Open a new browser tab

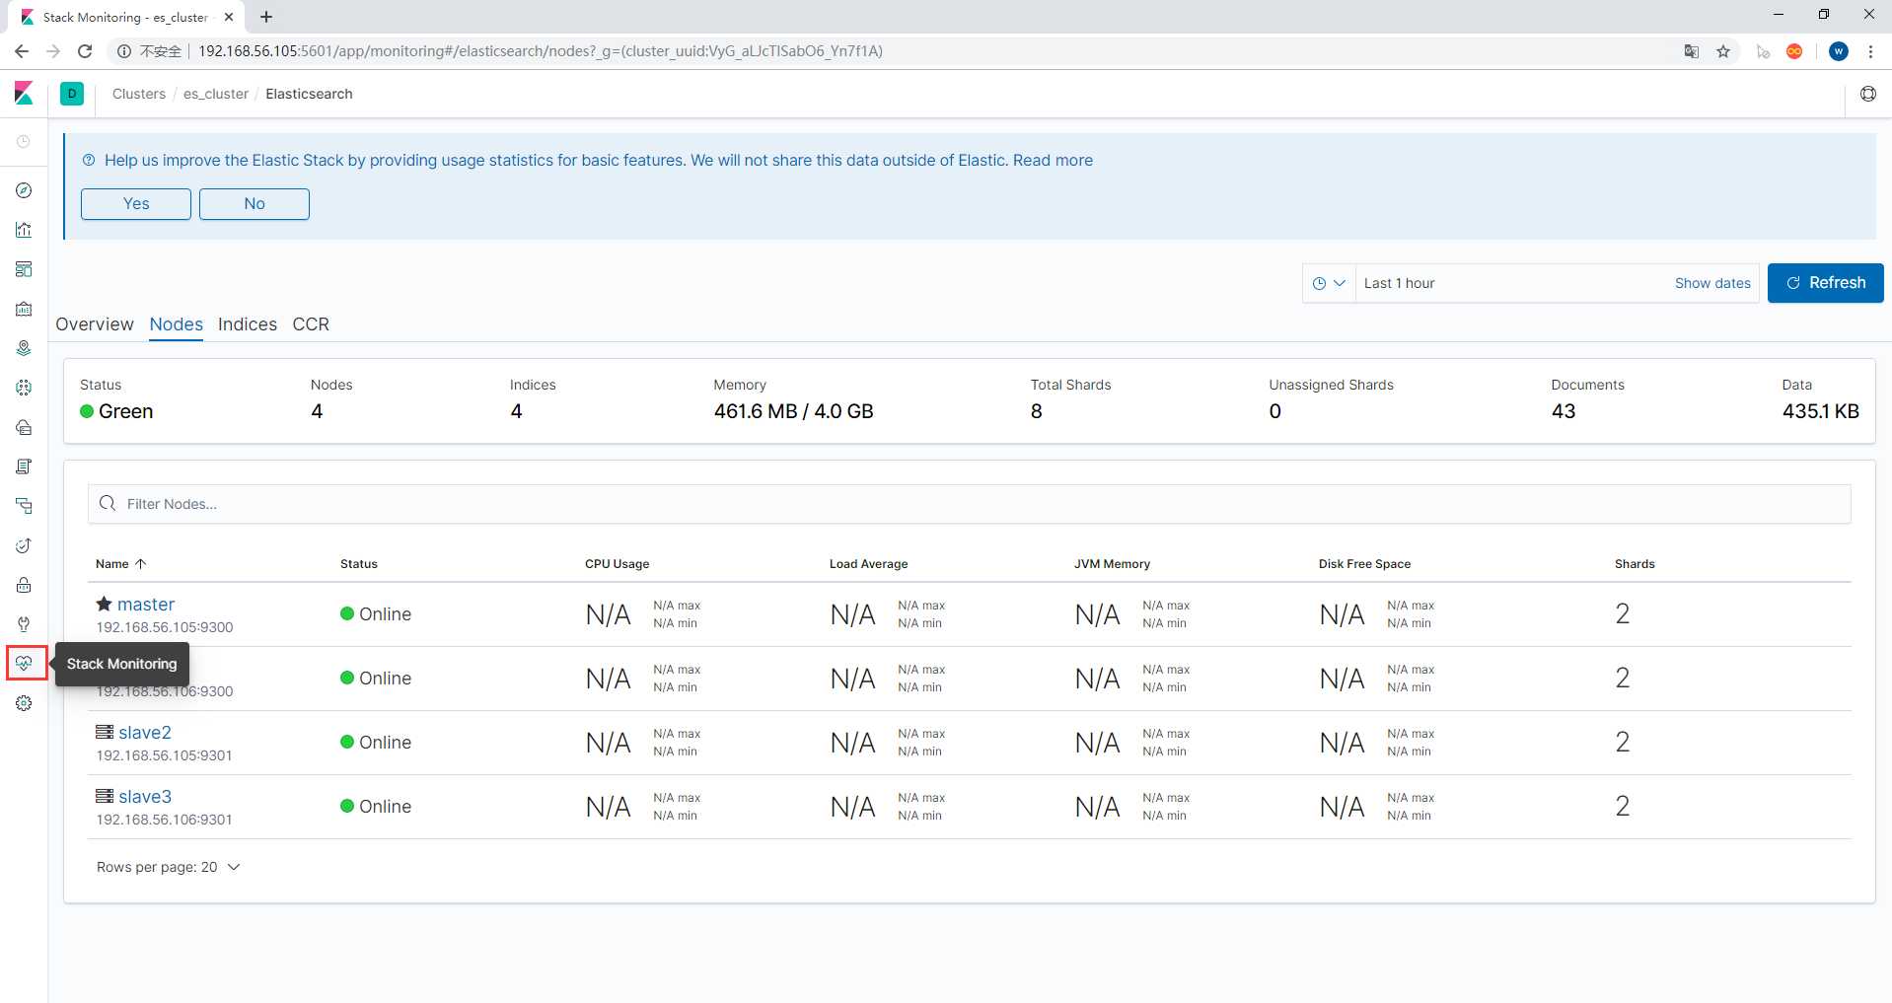pos(266,17)
